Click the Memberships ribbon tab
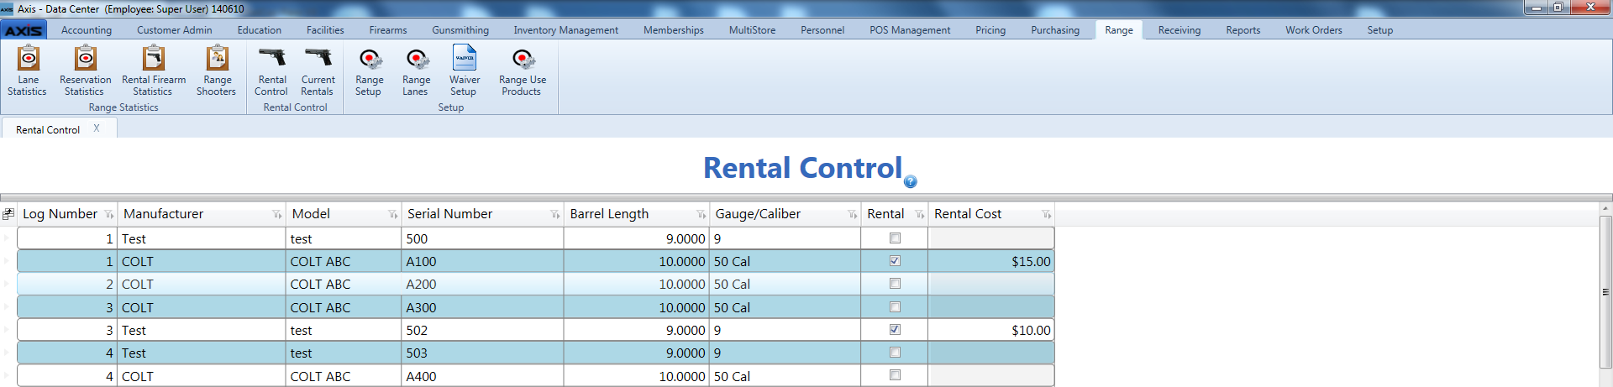Viewport: 1613px width, 387px height. [x=674, y=30]
